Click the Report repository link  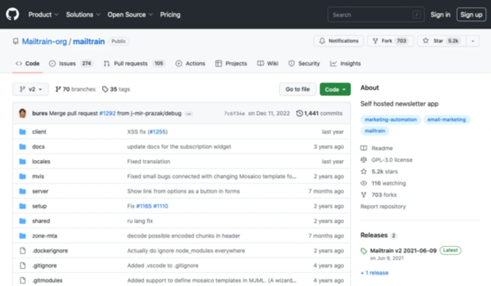[x=383, y=206]
